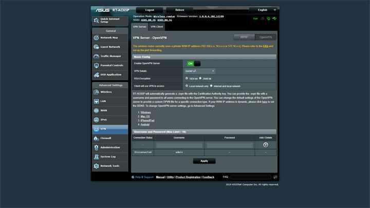Focus the new Username input field
Screen dimensions: 370x208
(179, 145)
